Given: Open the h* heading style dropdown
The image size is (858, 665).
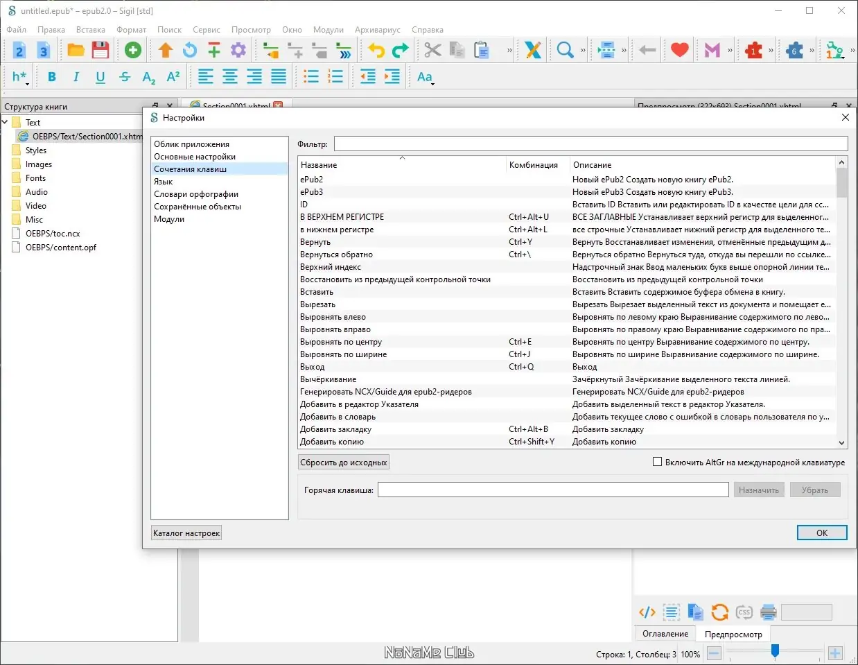Looking at the screenshot, I should pos(19,77).
